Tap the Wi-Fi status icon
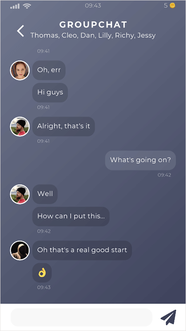Image resolution: width=186 pixels, height=331 pixels. [x=27, y=6]
